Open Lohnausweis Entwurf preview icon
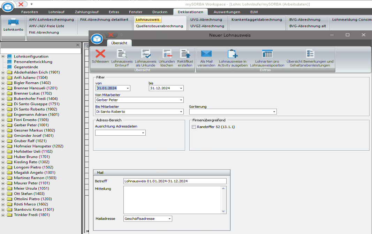Image resolution: width=372 pixels, height=234 pixels. (x=122, y=54)
